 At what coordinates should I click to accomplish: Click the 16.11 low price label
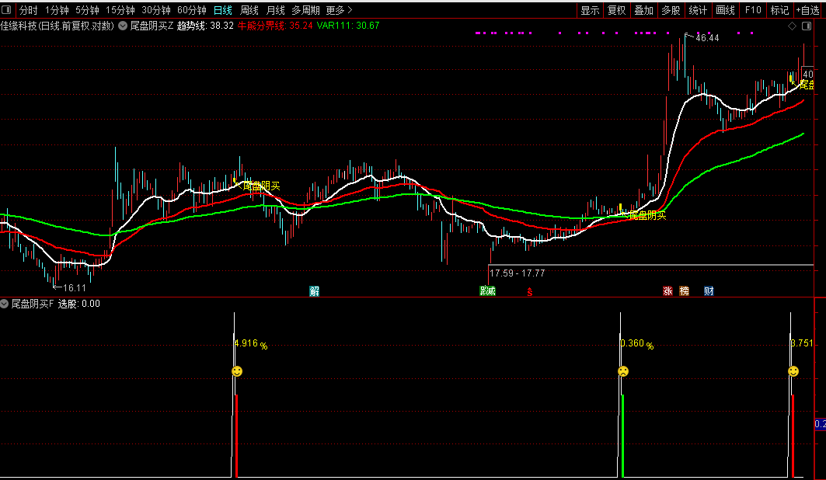75,288
